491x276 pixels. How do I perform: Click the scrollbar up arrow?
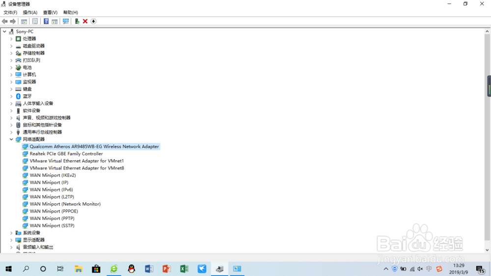click(487, 31)
